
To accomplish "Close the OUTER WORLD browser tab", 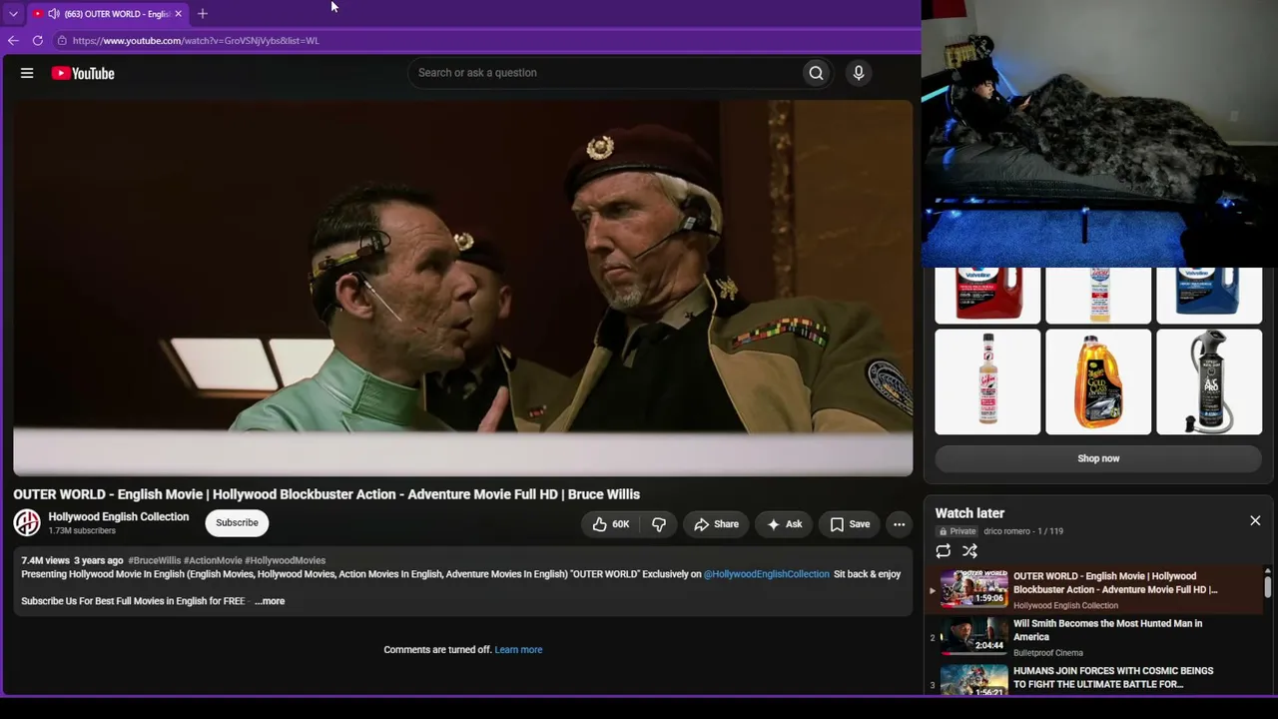I will (178, 14).
